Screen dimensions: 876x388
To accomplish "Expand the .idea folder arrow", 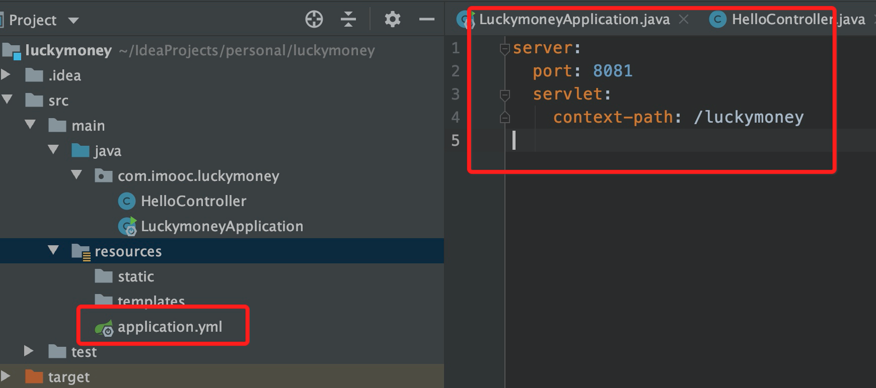I will tap(6, 75).
